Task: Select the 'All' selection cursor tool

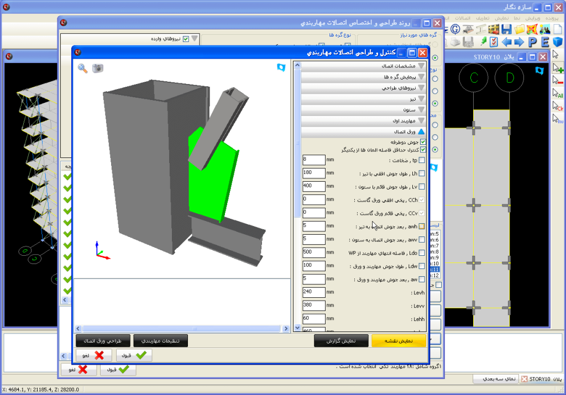Action: click(558, 93)
